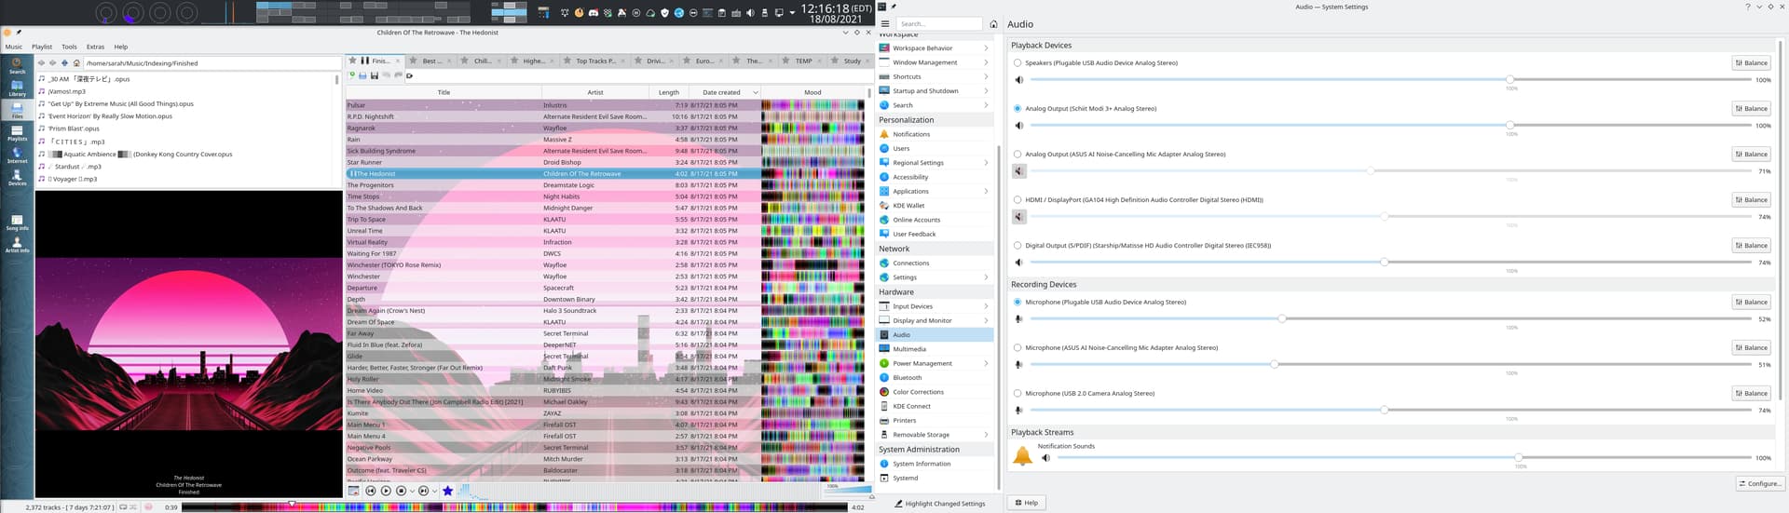Open System Settings hamburger menu

click(x=885, y=24)
